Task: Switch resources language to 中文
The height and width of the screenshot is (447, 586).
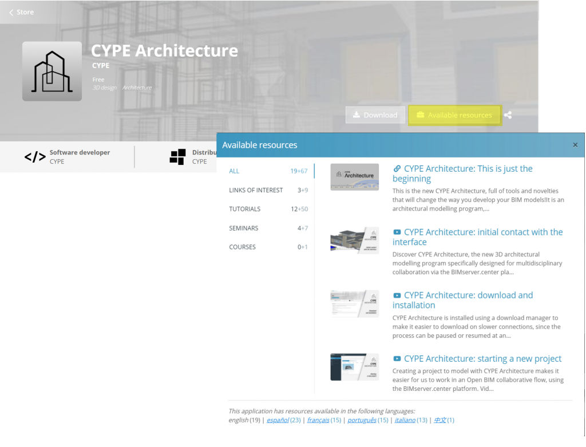Action: click(x=440, y=420)
